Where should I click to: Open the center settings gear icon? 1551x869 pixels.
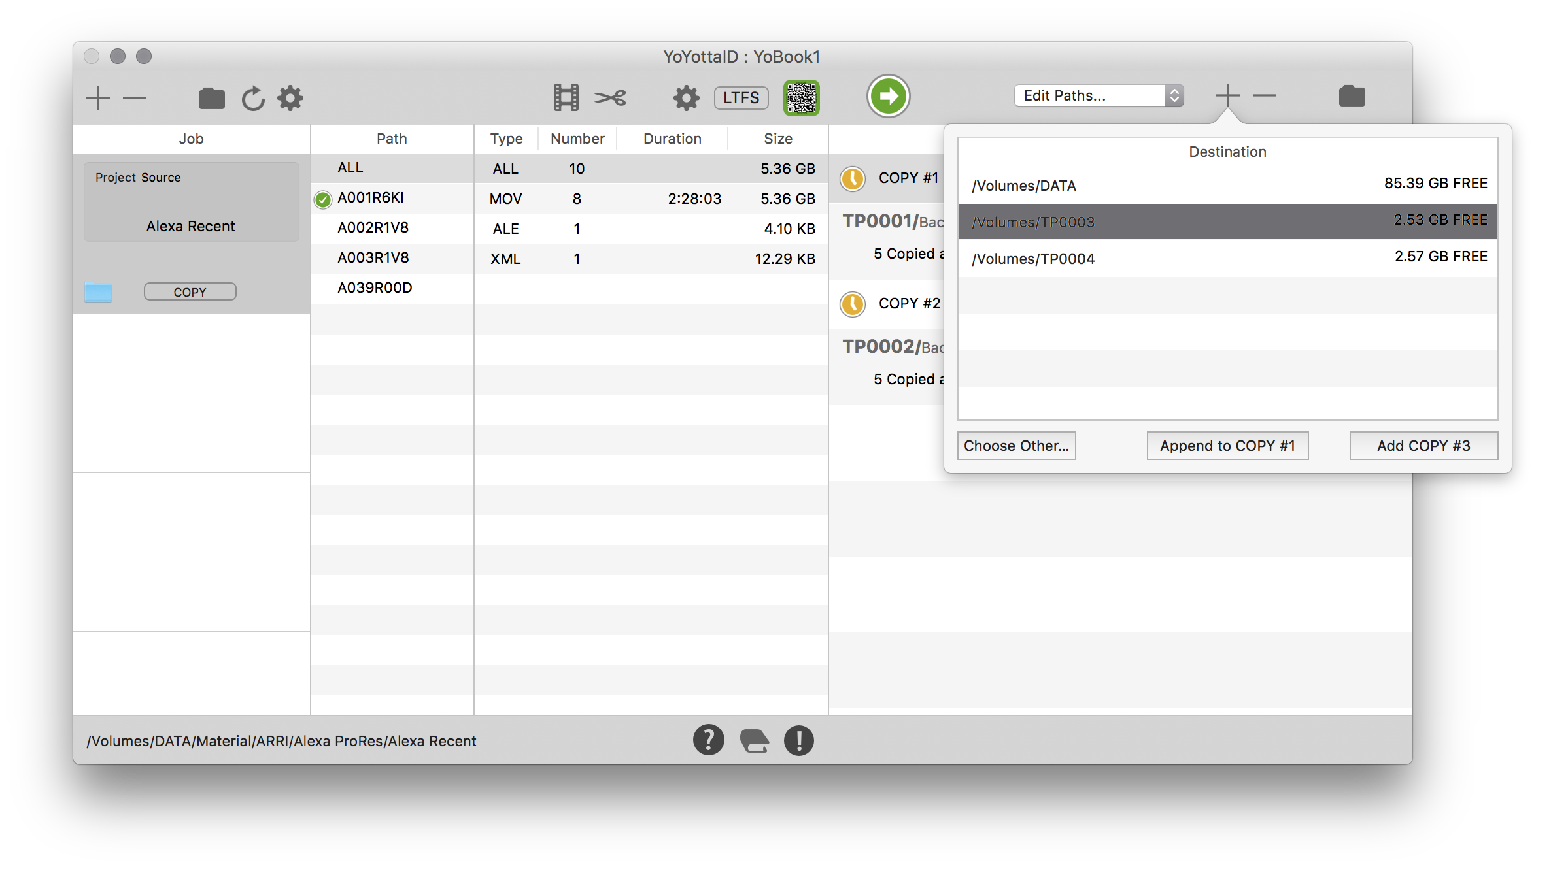click(x=686, y=98)
